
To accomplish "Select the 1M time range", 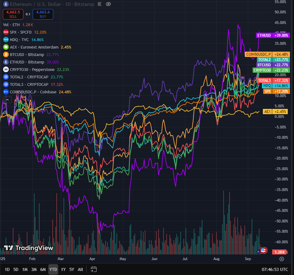I will click(25, 269).
